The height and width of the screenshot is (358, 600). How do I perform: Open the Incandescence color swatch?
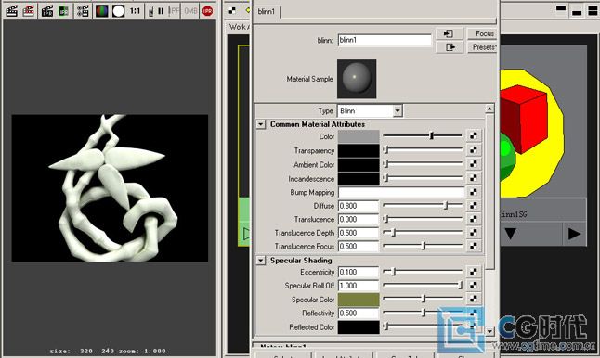coord(359,179)
